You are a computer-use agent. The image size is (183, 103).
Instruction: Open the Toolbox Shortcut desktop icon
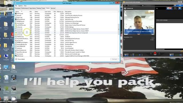[x=13, y=69]
